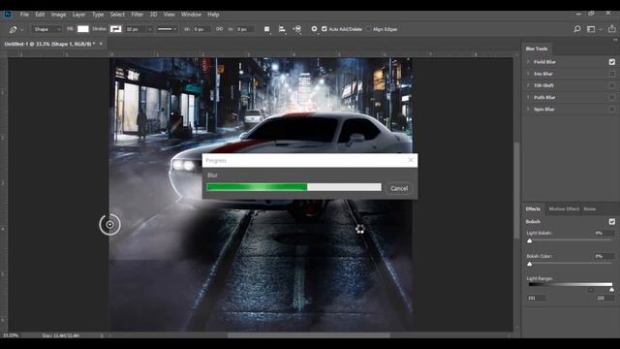620x349 pixels.
Task: Open the Help menu
Action: 213,15
